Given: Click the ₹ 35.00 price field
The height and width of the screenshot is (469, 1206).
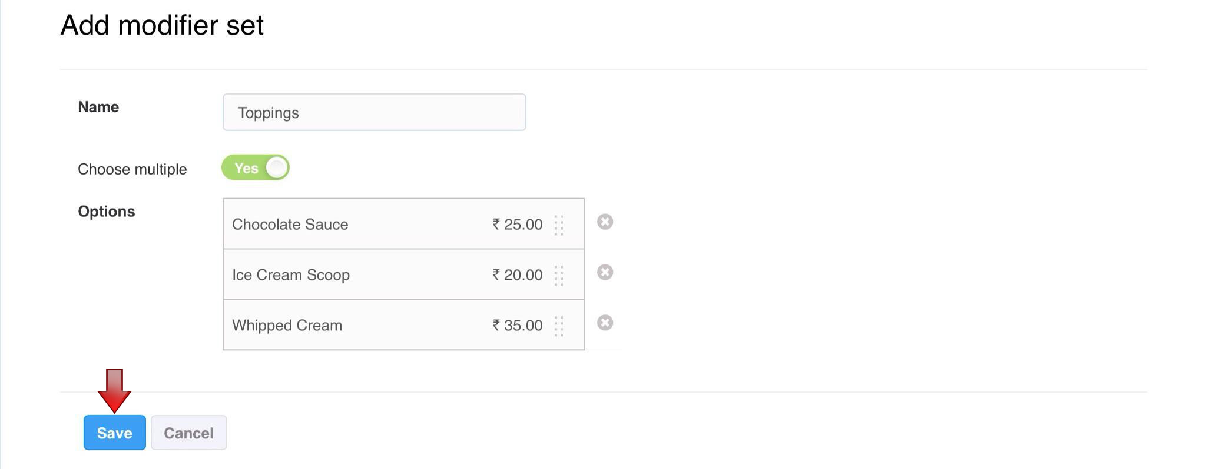Looking at the screenshot, I should click(x=518, y=326).
